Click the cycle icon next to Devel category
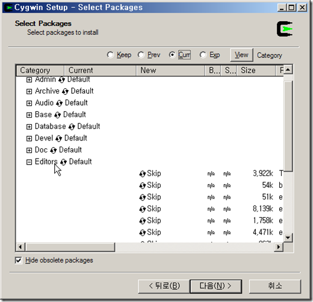 (58, 139)
